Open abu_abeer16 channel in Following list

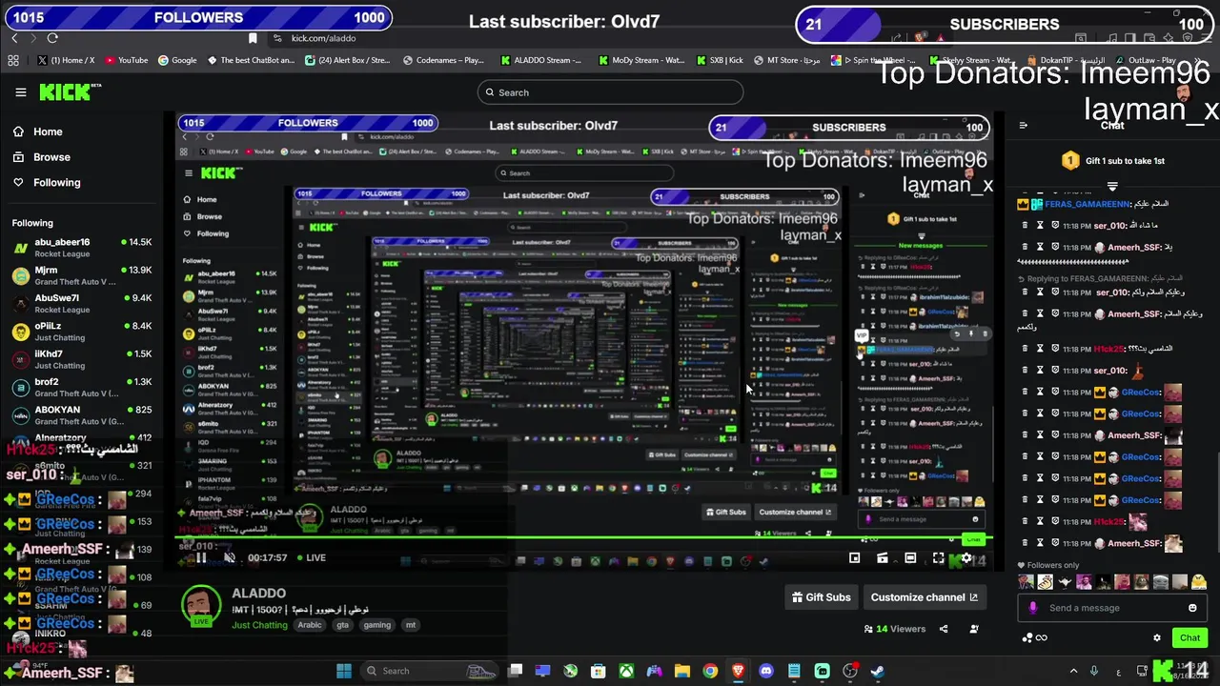coord(82,248)
